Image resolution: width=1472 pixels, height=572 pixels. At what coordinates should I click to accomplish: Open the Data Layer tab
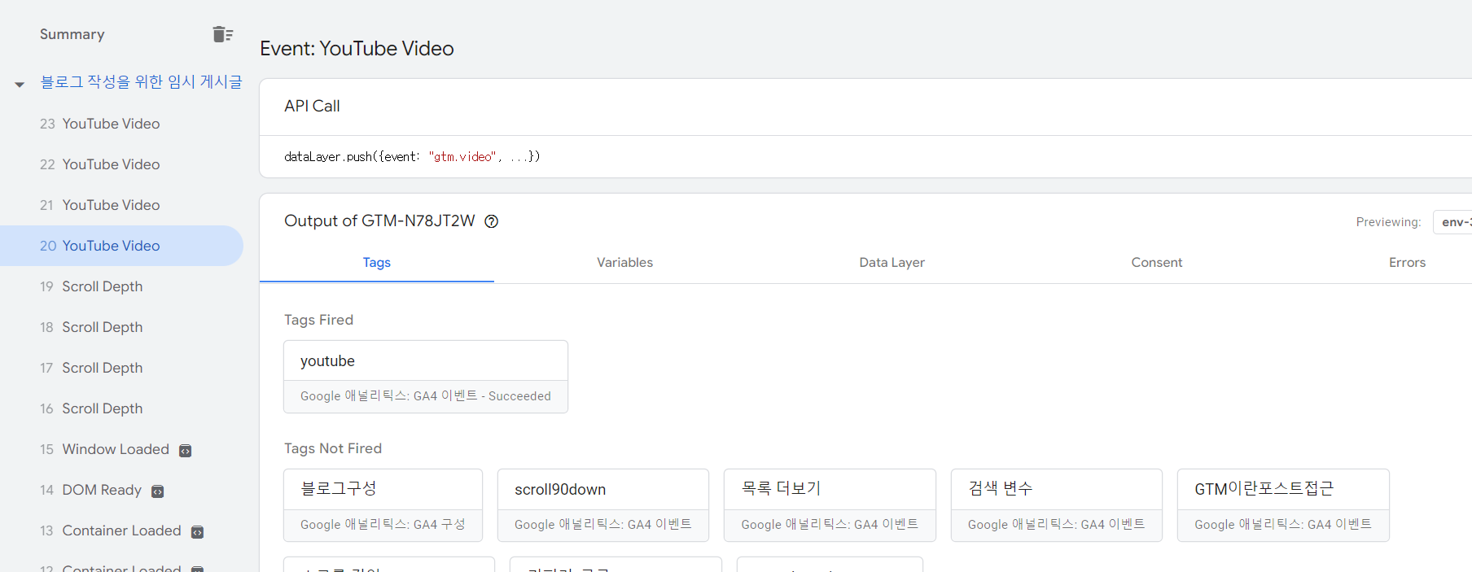click(892, 262)
